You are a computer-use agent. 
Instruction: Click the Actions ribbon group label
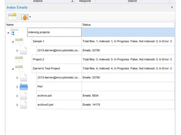click(38, 1)
